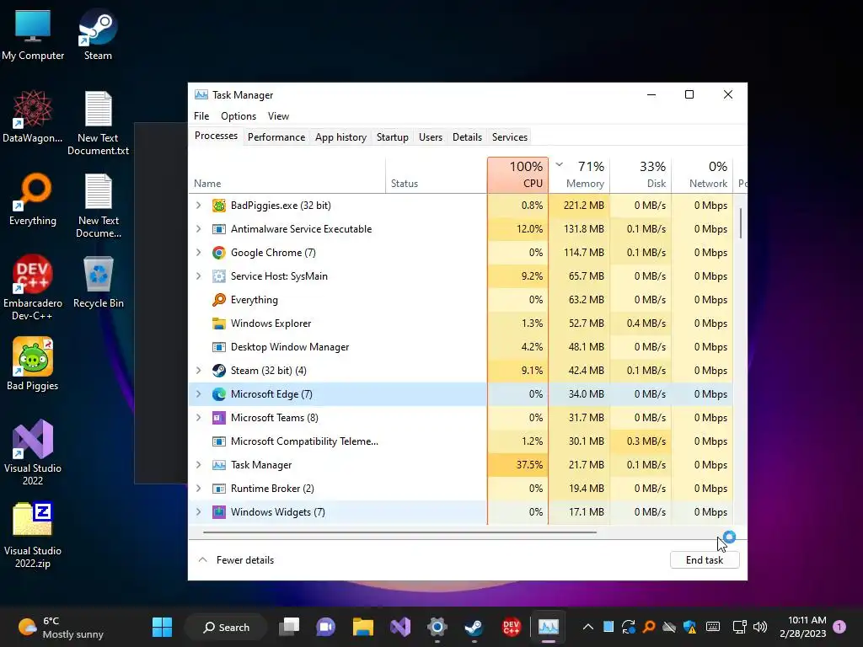Open the File menu

pyautogui.click(x=201, y=116)
